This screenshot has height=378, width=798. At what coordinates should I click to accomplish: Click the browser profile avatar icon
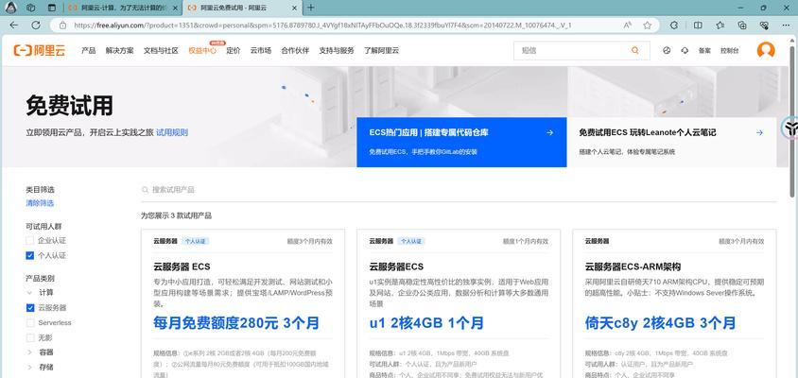point(11,8)
